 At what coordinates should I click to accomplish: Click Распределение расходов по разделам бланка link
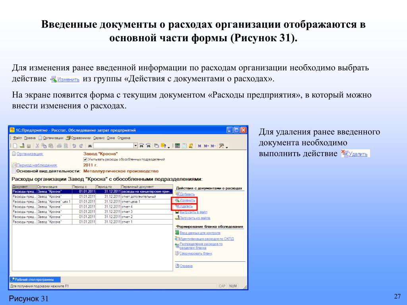click(201, 246)
